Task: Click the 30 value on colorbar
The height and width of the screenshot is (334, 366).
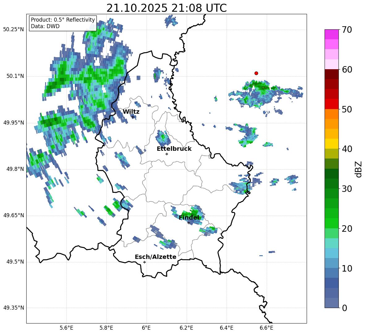Action: click(x=347, y=189)
